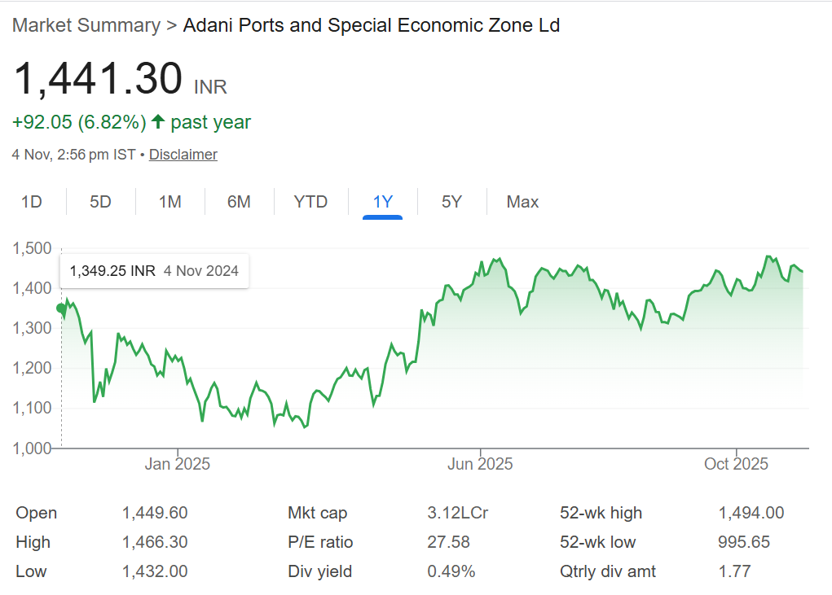The height and width of the screenshot is (595, 832).
Task: Open the 1M time range tab
Action: [x=169, y=202]
